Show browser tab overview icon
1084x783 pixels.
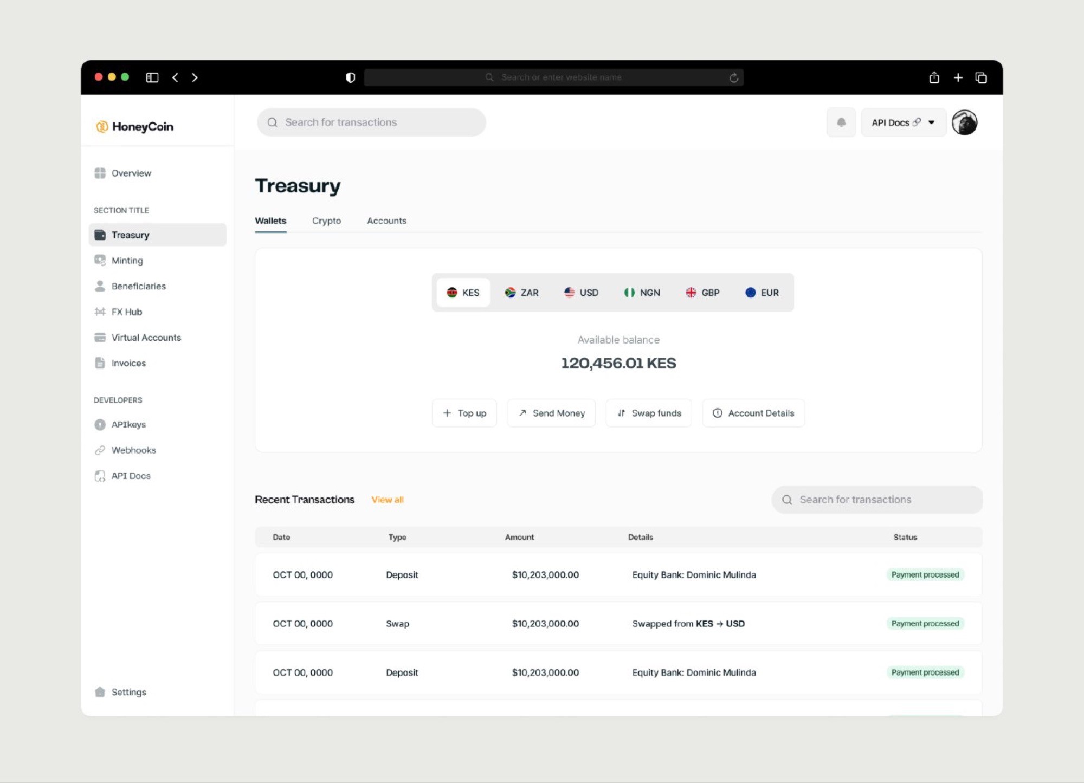click(x=981, y=77)
